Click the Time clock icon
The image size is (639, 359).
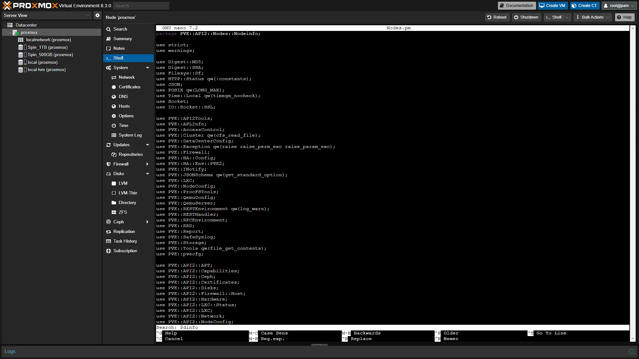pyautogui.click(x=114, y=126)
